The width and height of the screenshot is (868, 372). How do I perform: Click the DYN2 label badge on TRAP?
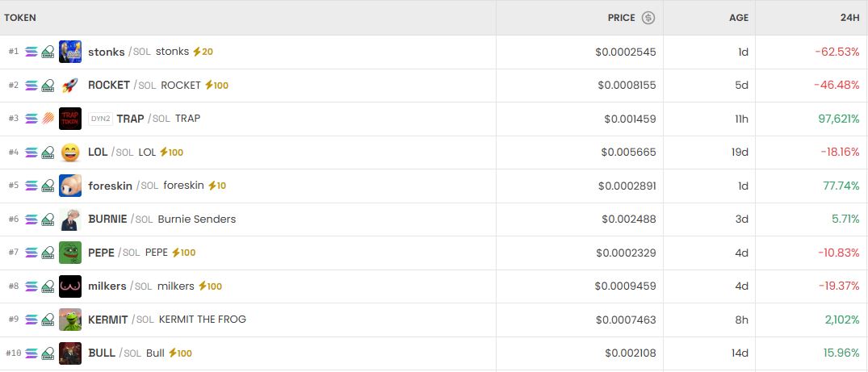pos(100,119)
